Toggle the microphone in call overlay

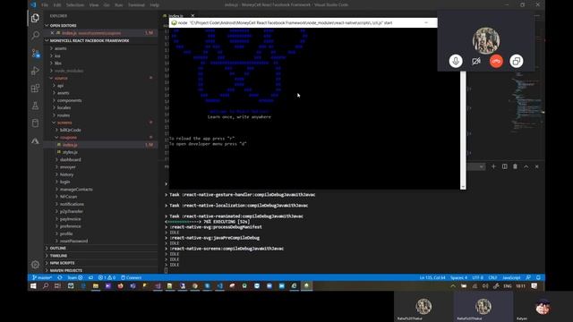[x=456, y=61]
